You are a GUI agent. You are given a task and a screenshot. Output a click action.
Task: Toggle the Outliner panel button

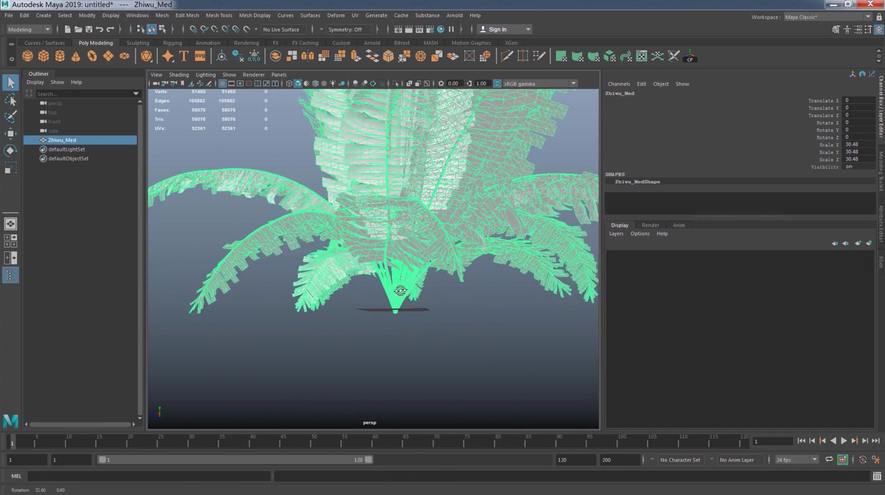click(x=10, y=275)
